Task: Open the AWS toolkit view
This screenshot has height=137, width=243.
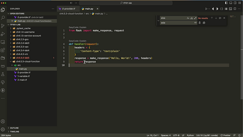Action: point(3,66)
